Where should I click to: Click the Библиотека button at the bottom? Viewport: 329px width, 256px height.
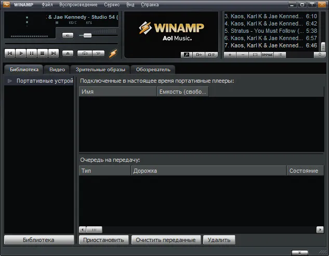click(39, 240)
